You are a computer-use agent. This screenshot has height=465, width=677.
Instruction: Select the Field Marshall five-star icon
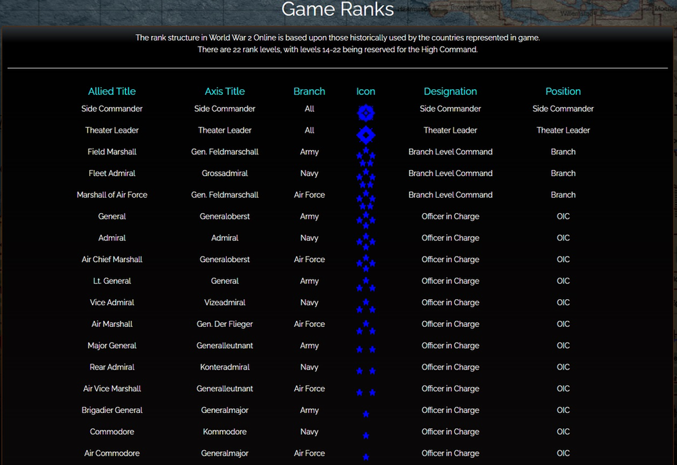pos(366,157)
